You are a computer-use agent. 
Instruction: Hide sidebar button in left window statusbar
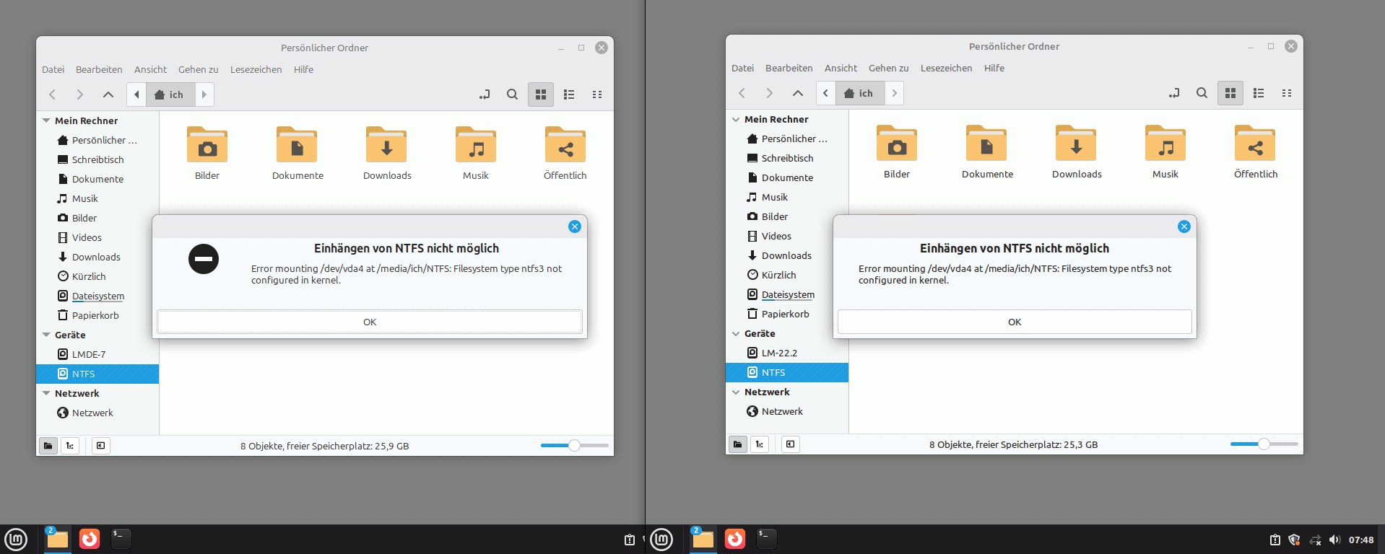pyautogui.click(x=100, y=446)
